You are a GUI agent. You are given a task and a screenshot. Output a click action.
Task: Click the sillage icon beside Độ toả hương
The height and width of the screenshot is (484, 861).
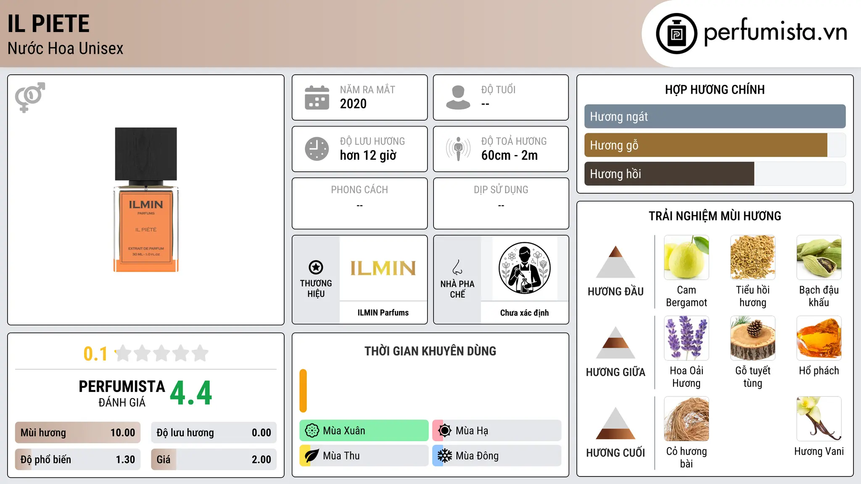458,149
